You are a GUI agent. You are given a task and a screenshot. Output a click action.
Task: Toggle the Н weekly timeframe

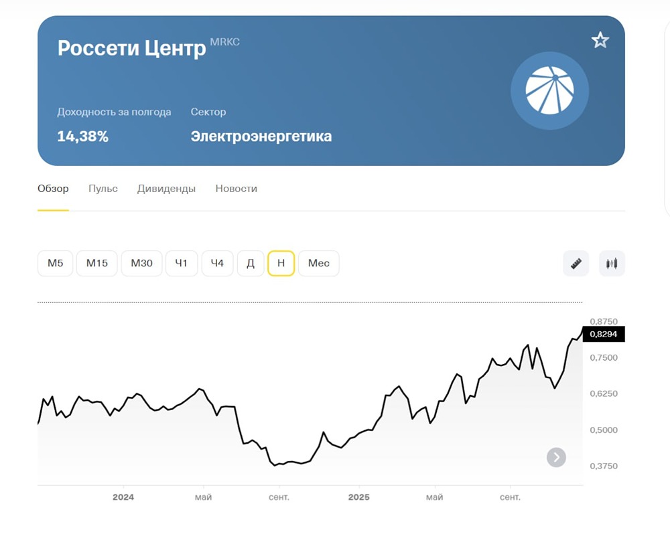(x=281, y=263)
